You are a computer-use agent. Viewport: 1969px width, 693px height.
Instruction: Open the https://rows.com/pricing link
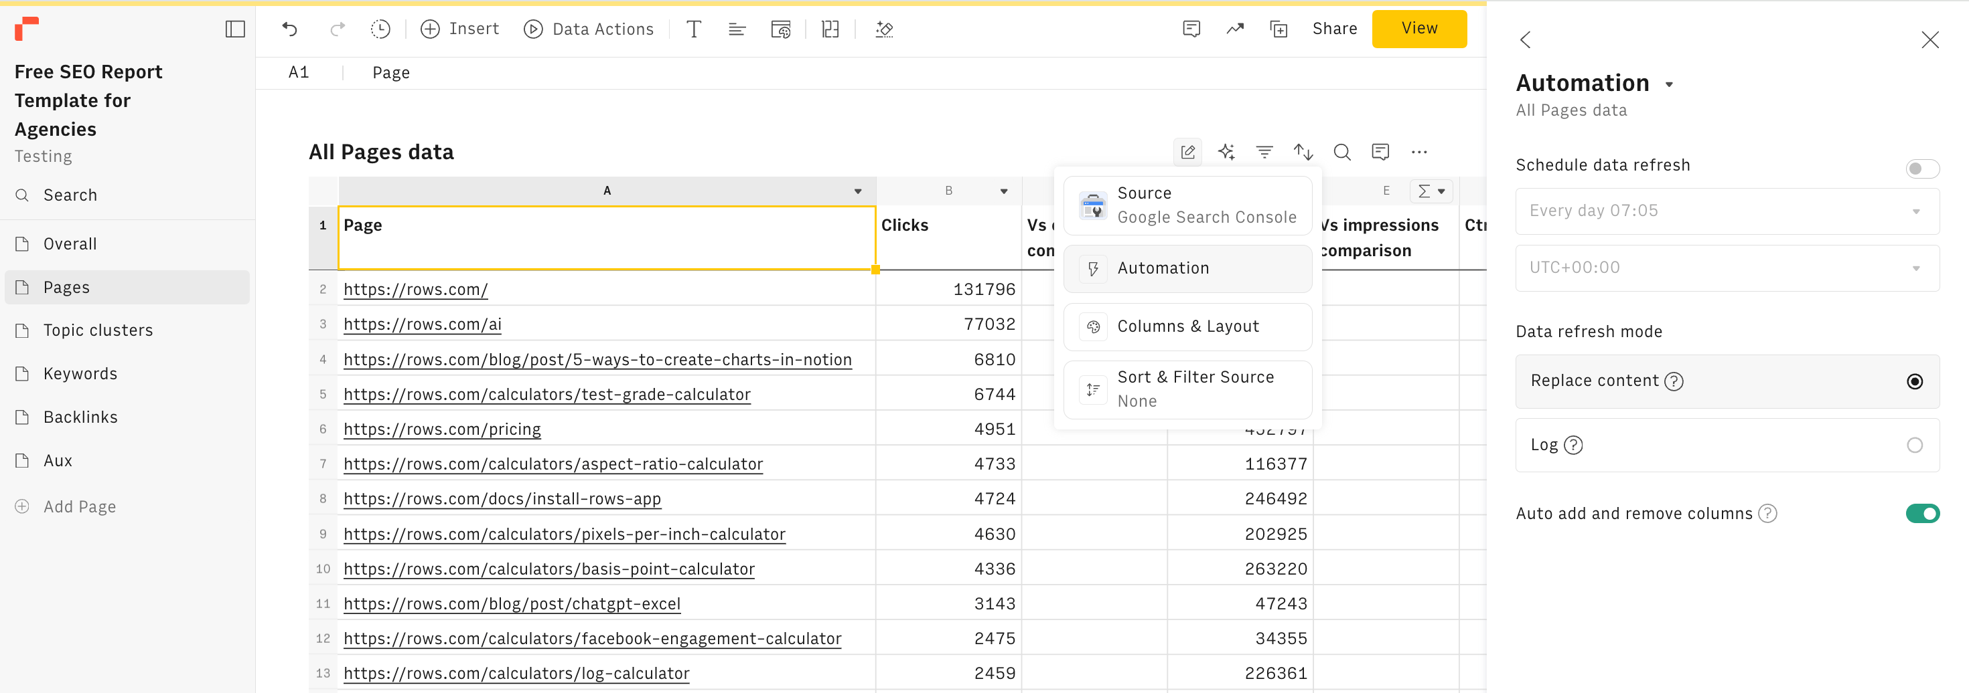(x=442, y=429)
